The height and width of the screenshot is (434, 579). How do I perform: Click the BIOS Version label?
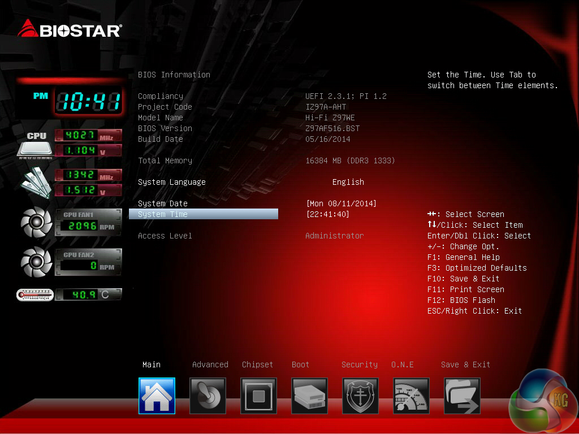[x=165, y=128]
